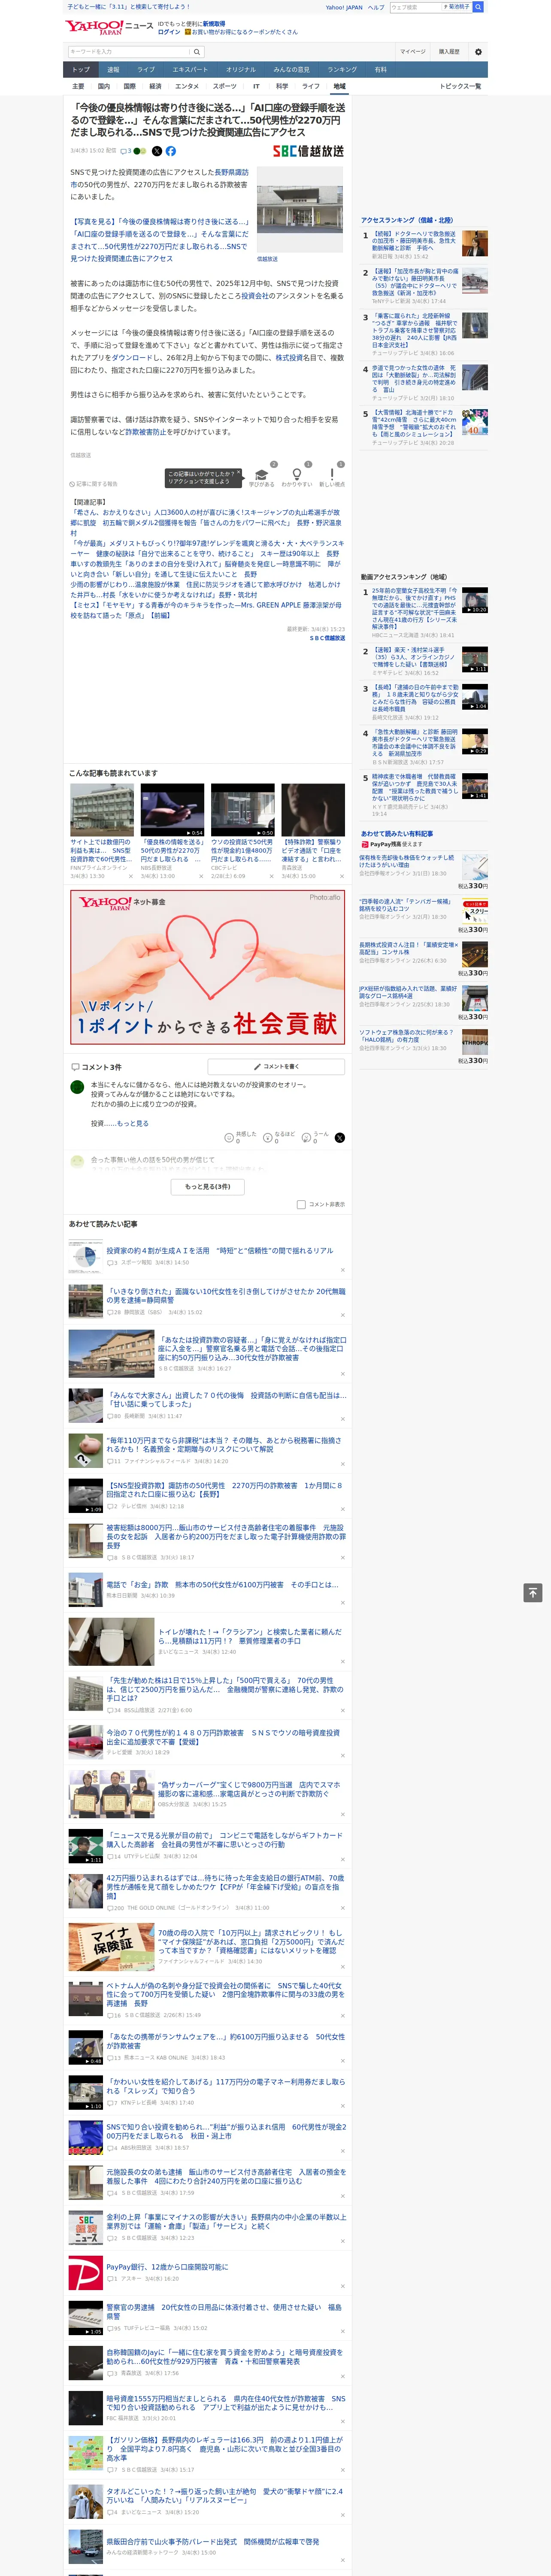
Task: Select the みんなの意見 tab
Action: [x=292, y=70]
